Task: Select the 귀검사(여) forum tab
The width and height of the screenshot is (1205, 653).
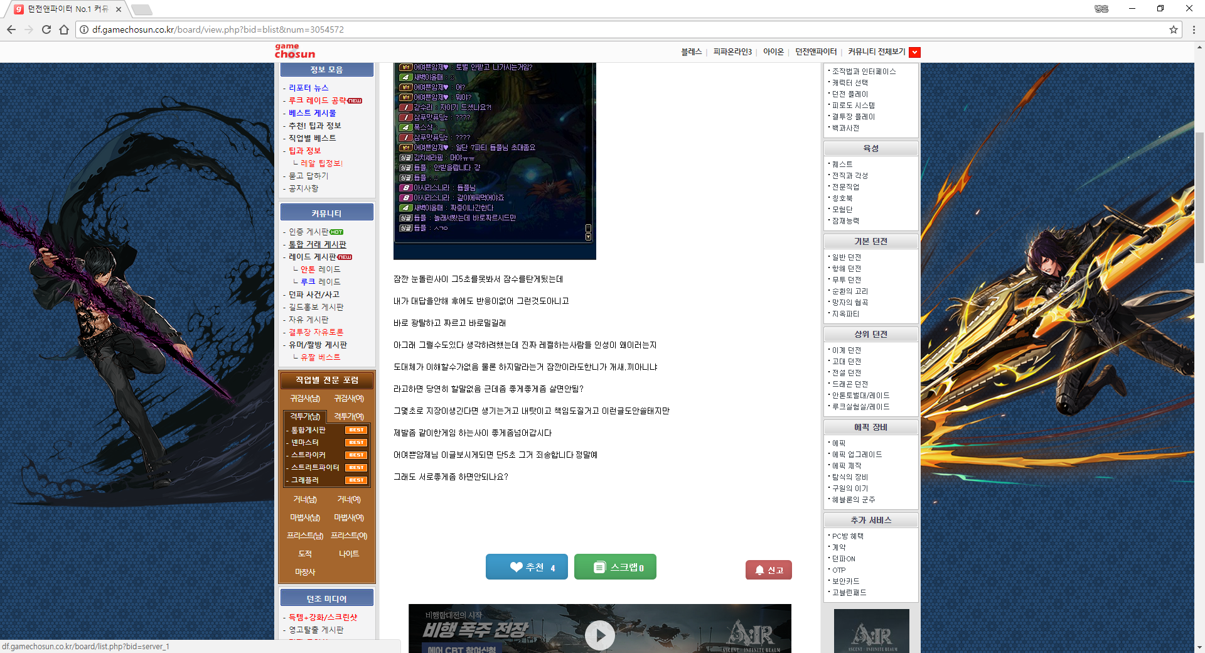Action: click(349, 399)
